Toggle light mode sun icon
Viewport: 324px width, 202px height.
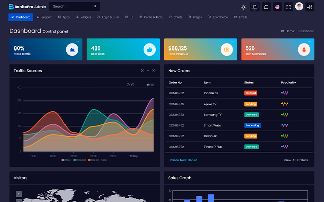click(243, 7)
